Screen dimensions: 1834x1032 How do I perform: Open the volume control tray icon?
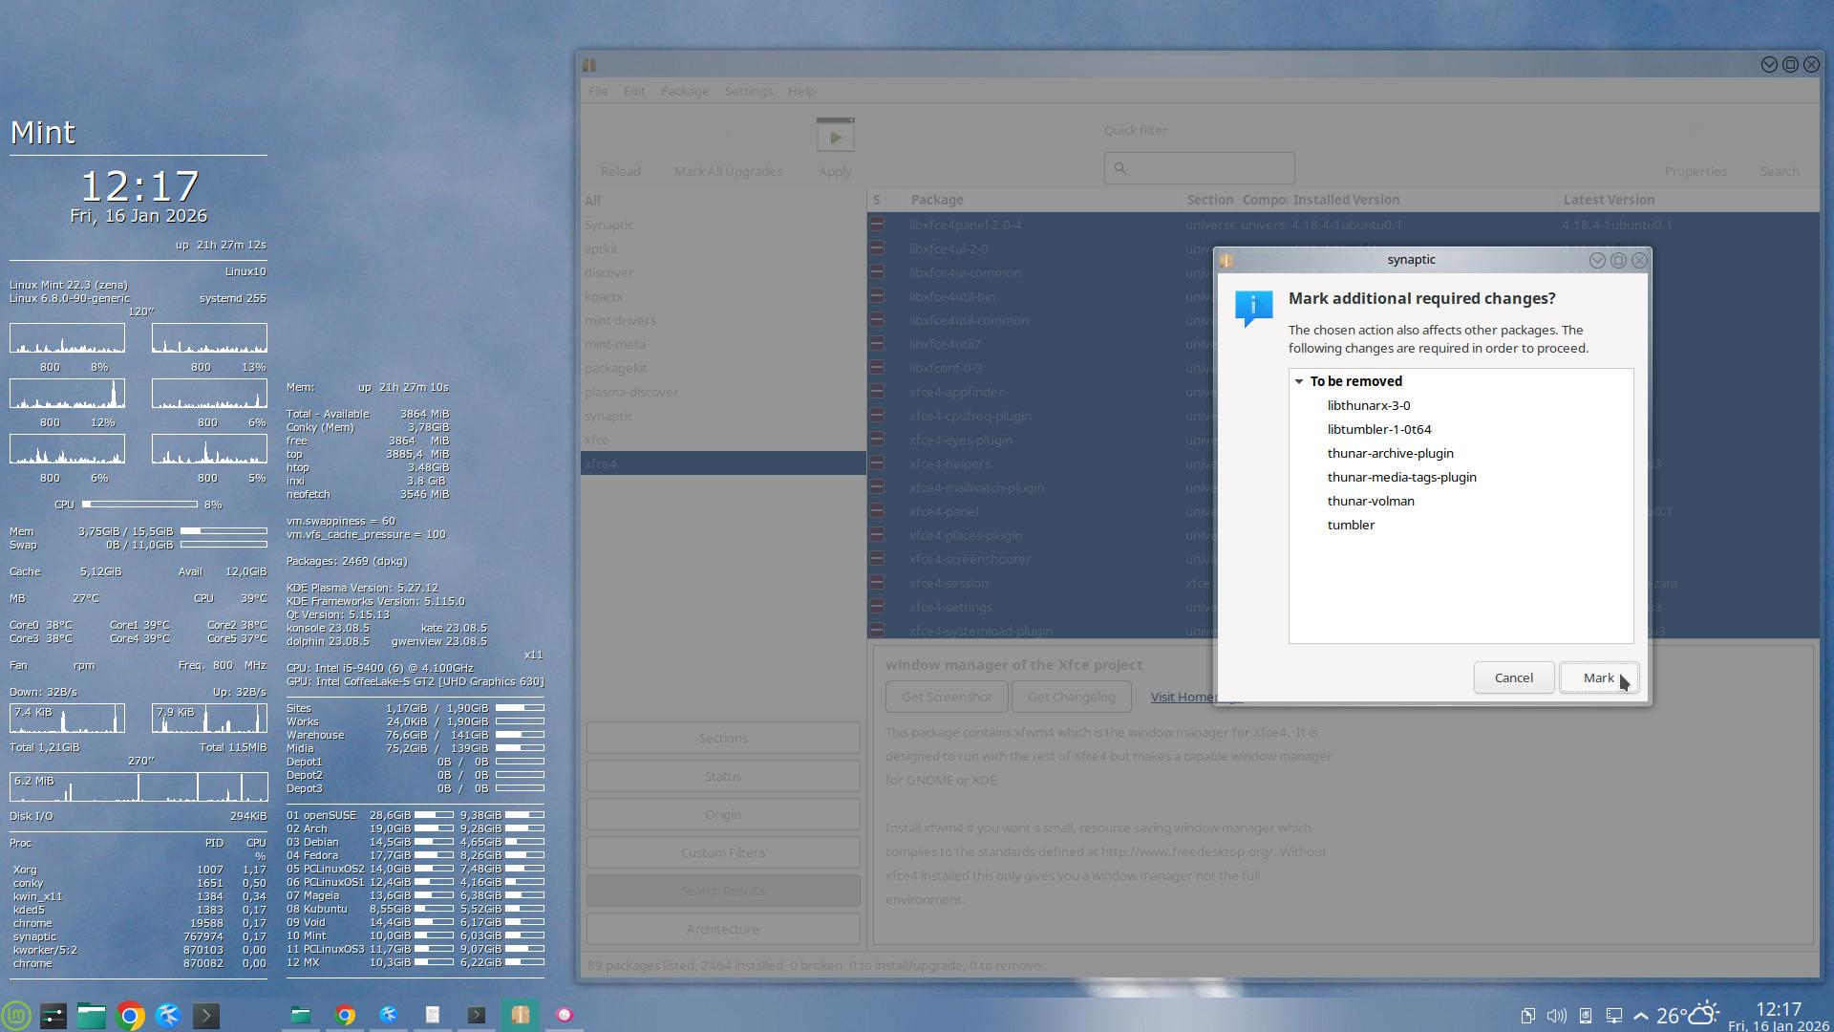coord(1556,1015)
